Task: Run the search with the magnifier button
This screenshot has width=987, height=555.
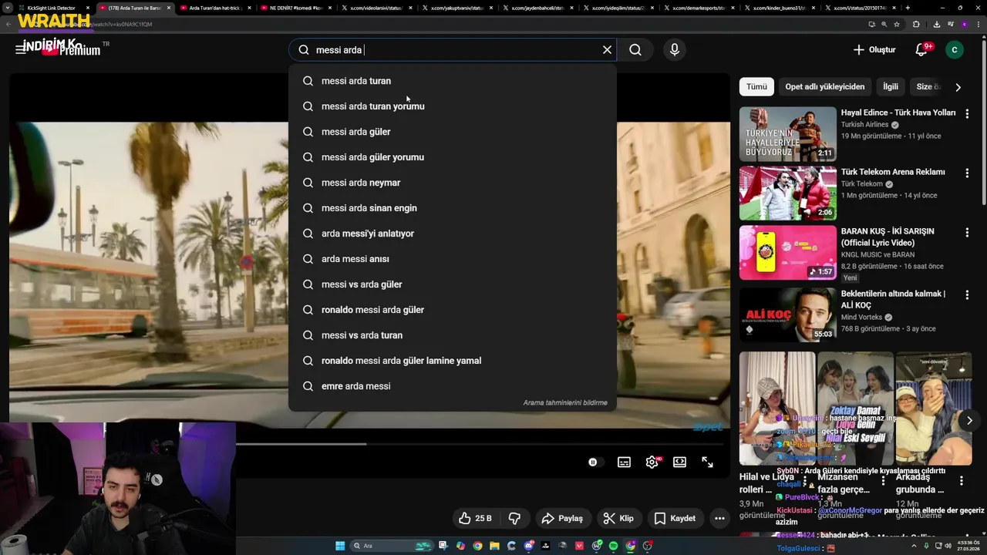Action: [x=635, y=49]
